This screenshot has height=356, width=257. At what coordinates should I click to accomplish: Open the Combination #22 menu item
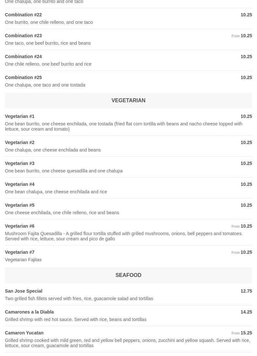[23, 15]
